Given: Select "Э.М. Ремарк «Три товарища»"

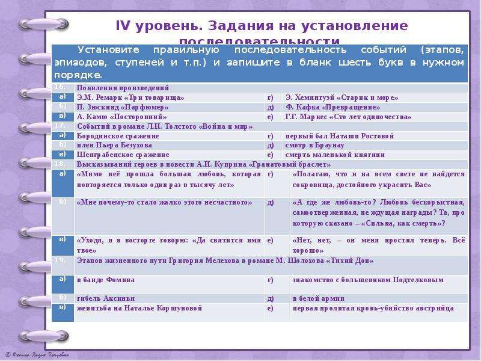Looking at the screenshot, I should (130, 97).
